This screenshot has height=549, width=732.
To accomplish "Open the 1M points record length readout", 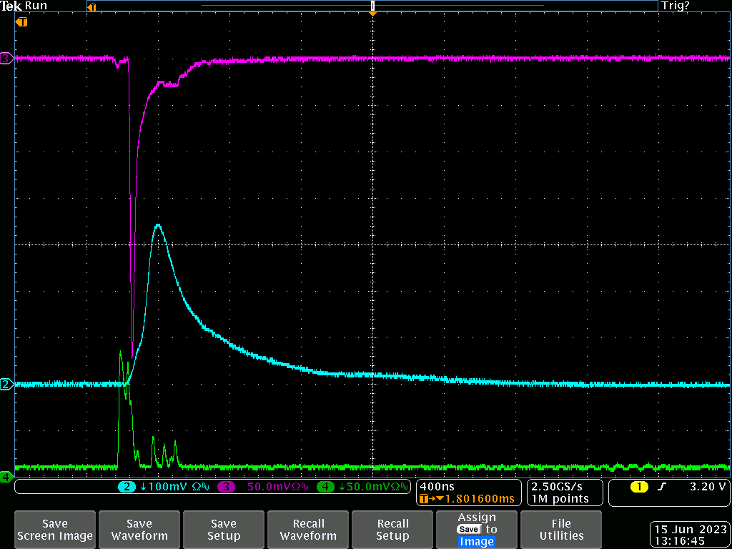I will tap(560, 498).
